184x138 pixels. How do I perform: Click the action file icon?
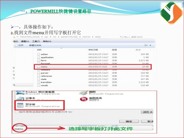[38, 54]
